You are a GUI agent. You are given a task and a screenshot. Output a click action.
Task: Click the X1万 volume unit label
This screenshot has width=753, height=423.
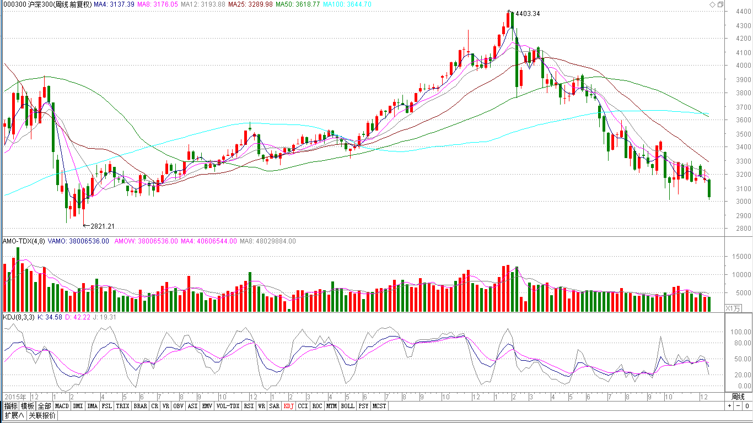(733, 308)
